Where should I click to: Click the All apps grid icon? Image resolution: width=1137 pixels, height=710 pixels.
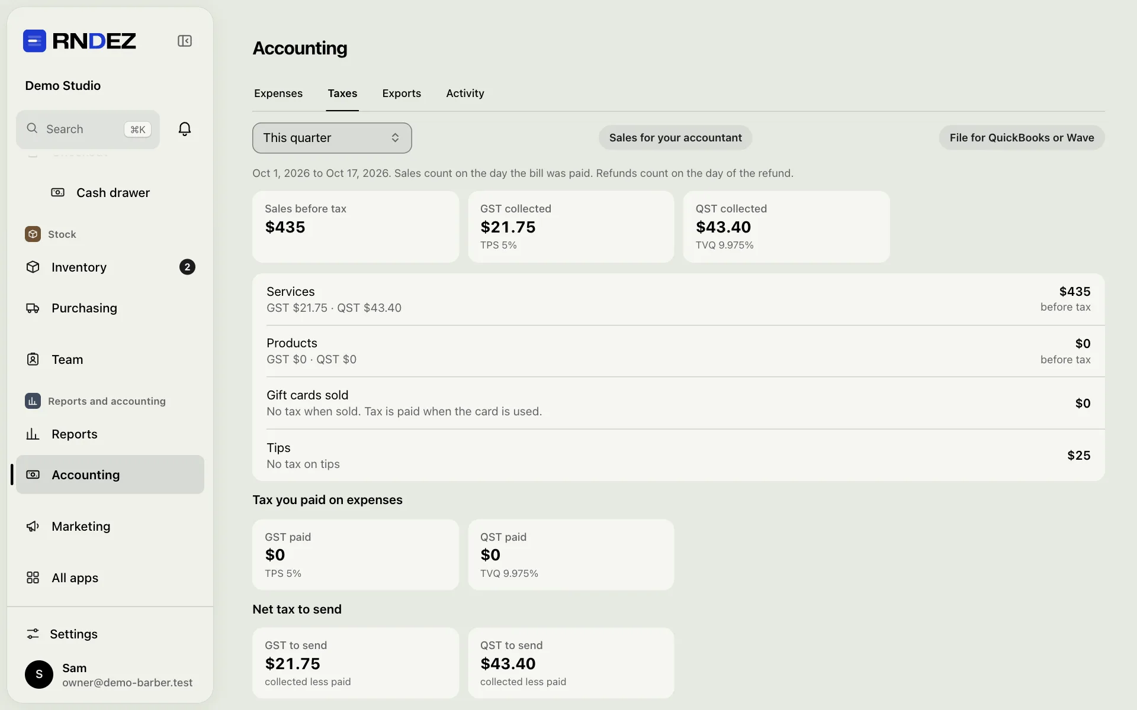[33, 577]
